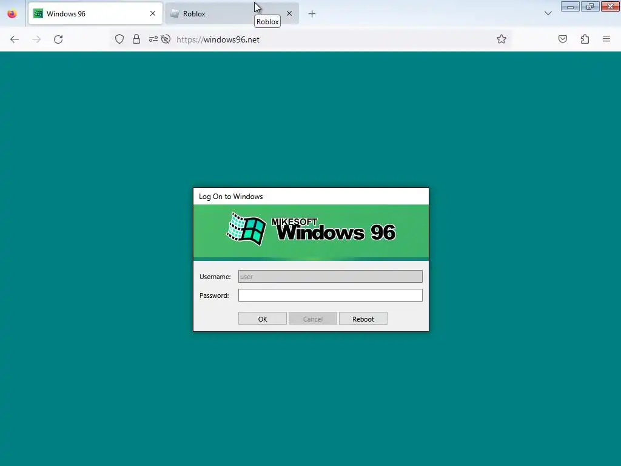Reload the Windows 96 page

[x=58, y=39]
